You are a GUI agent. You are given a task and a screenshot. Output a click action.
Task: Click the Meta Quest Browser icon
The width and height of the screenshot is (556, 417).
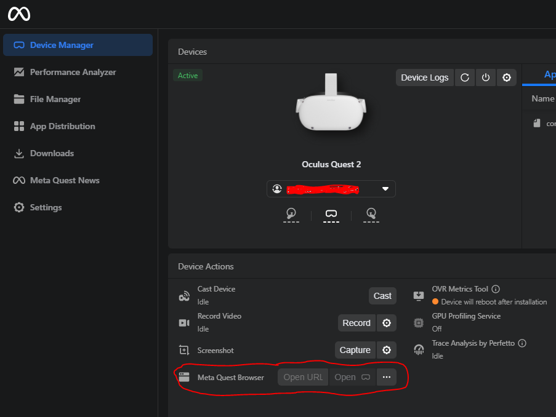click(184, 377)
